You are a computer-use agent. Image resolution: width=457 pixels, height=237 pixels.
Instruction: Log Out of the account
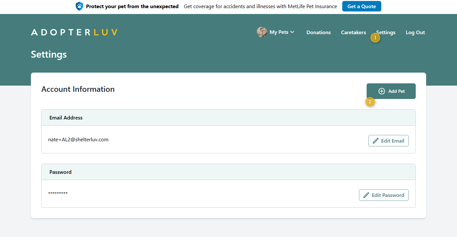click(x=415, y=33)
